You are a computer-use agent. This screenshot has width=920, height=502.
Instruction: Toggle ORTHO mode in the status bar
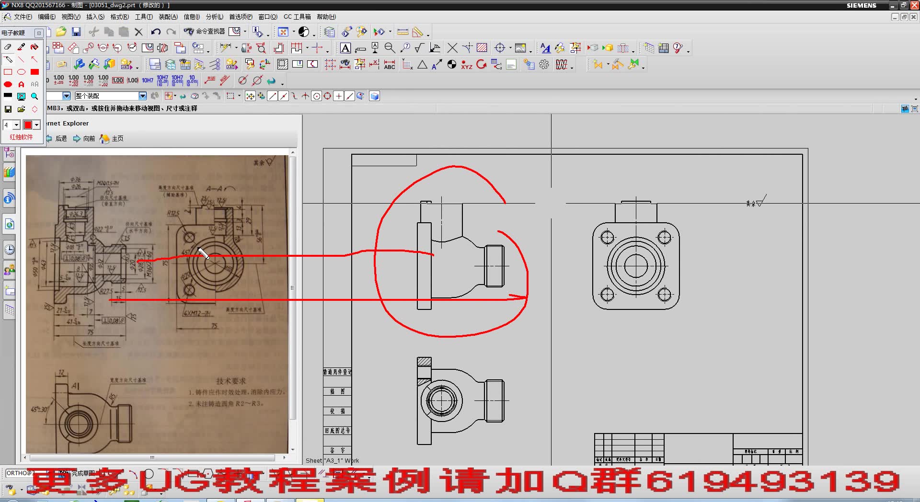[x=19, y=473]
